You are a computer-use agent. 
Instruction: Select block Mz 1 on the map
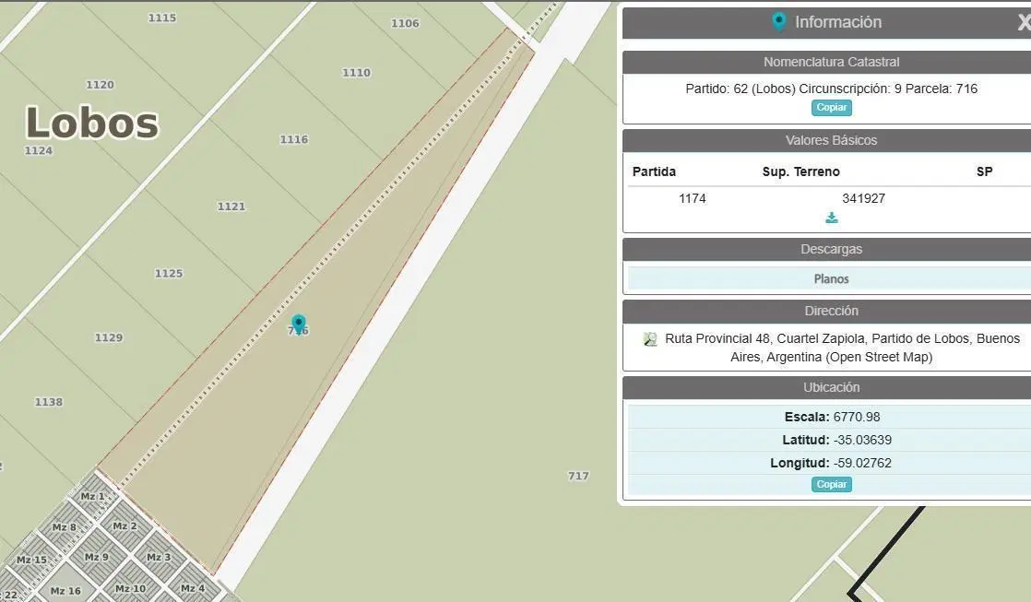pyautogui.click(x=93, y=496)
